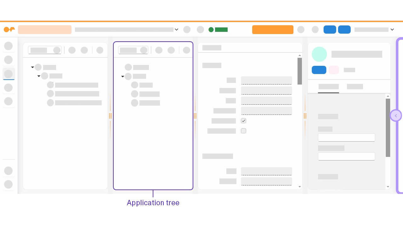Screen dimensions: 403x227
Task: Collapse the right panel using its chevron handle
Action: 396,115
